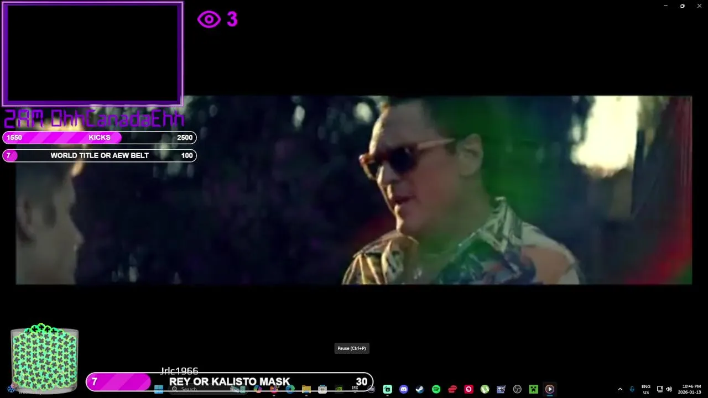Open the volume icon in the system tray
Screen dimensions: 708x398
click(x=669, y=389)
